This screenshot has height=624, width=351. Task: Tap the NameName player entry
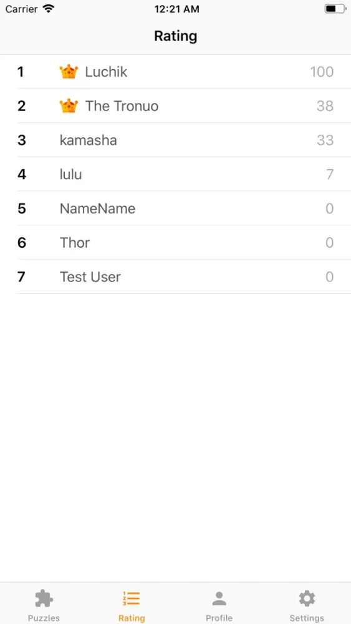[175, 208]
